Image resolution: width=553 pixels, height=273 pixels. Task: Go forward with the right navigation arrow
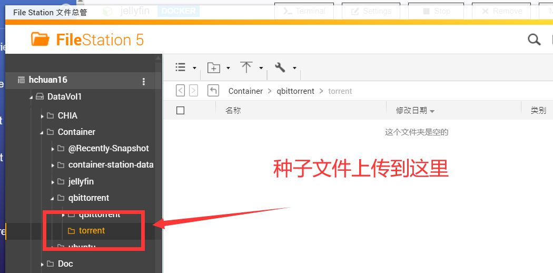click(193, 91)
